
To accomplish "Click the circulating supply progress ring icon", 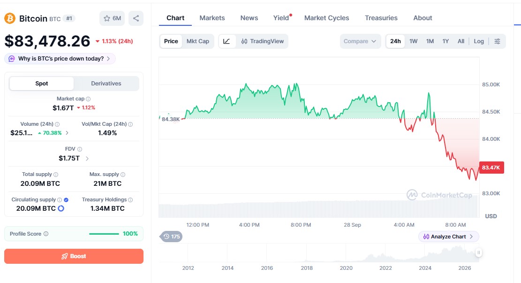I will tap(61, 208).
